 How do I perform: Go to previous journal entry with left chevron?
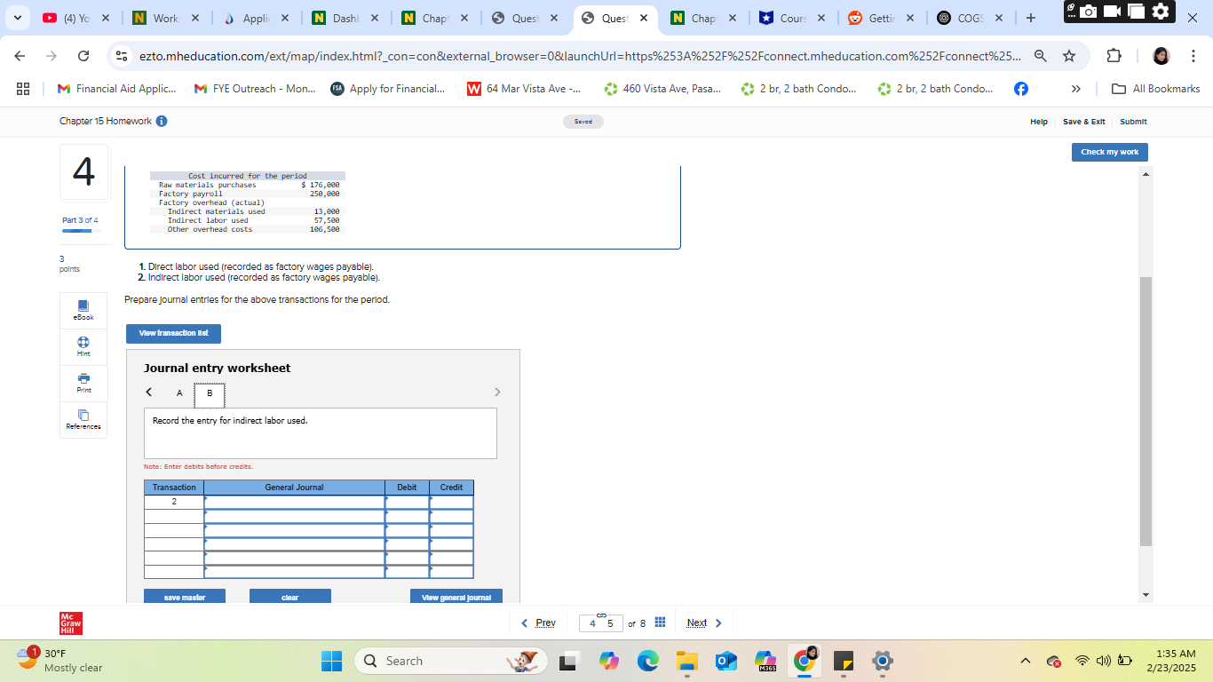click(149, 392)
